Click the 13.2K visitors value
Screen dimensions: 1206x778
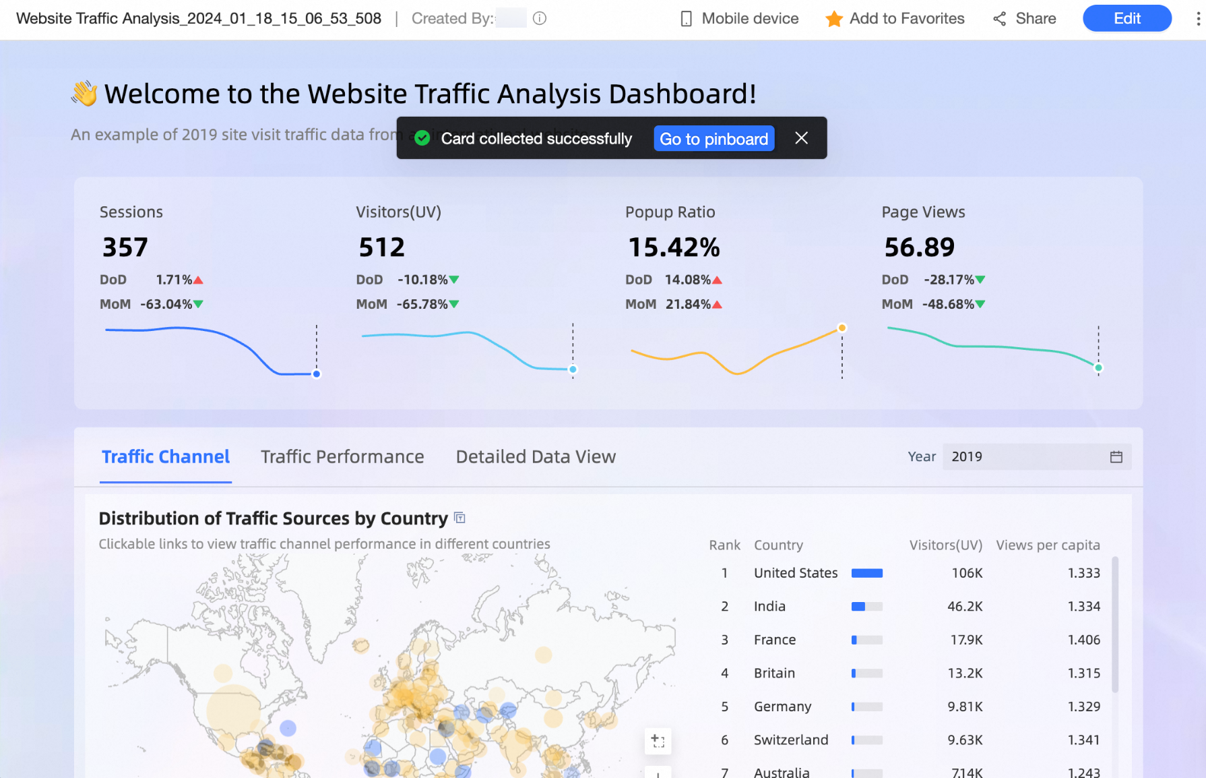[x=965, y=674]
